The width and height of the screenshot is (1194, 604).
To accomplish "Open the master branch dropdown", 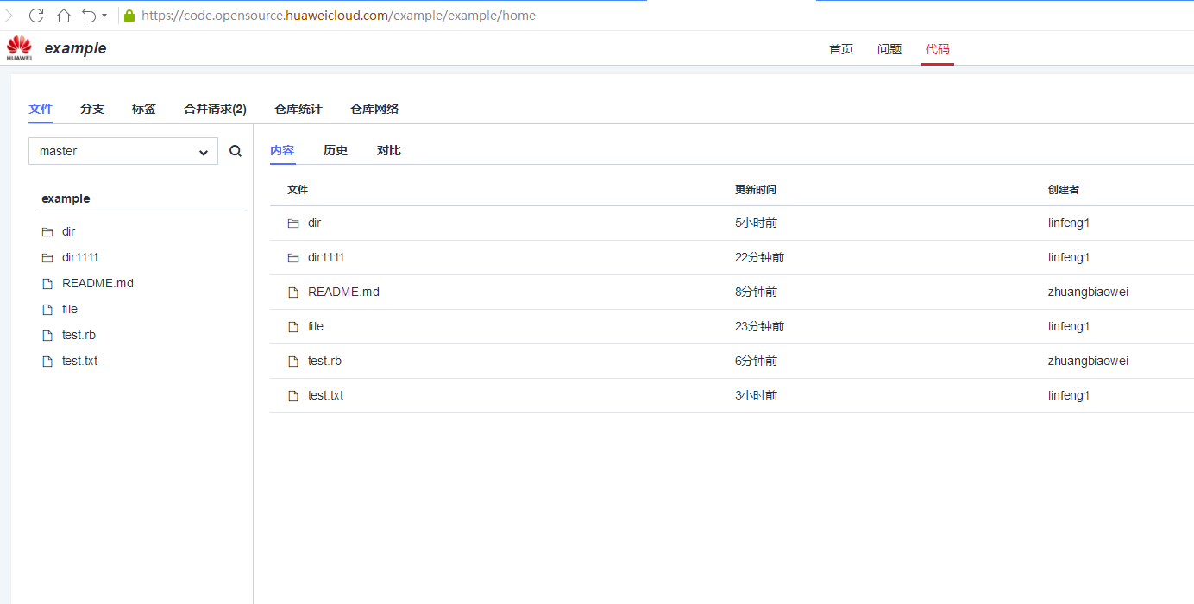I will click(123, 151).
